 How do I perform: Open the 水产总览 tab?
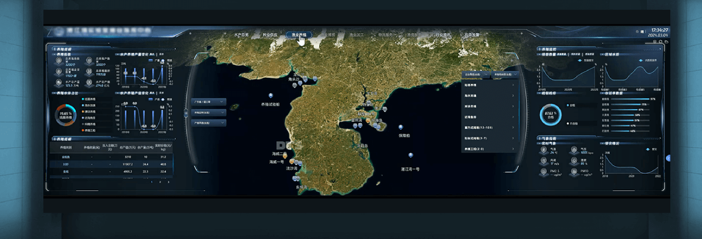click(x=241, y=35)
